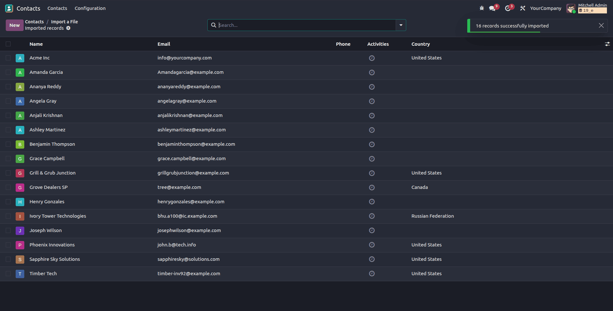
Task: Select the checkbox for Amanda Garcia's row
Action: tap(8, 72)
